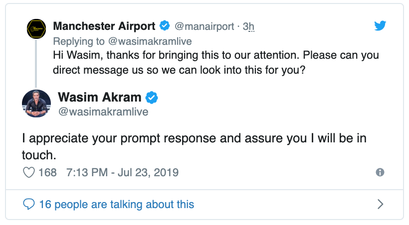Screen dimensions: 409x225
Task: Open the Wasim Akram display name
Action: (100, 97)
